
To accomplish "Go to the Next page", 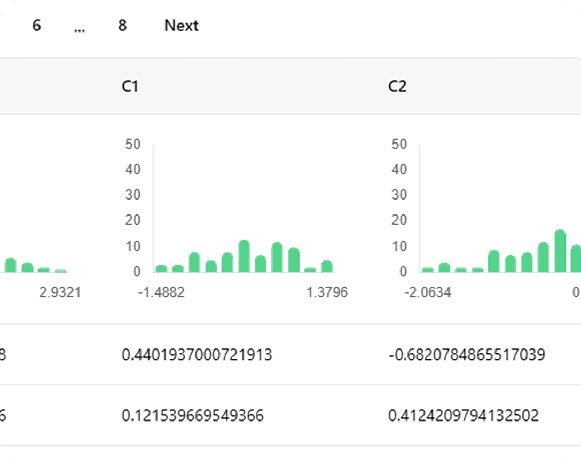I will [182, 26].
